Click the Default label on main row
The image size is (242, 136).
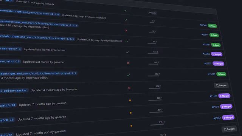pyautogui.click(x=152, y=13)
